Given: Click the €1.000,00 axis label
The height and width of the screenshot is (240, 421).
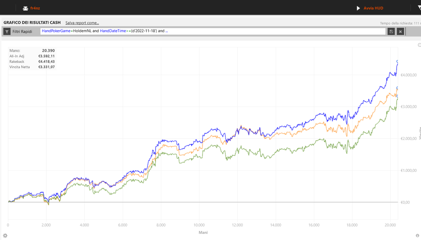Looking at the screenshot, I should tap(409, 171).
